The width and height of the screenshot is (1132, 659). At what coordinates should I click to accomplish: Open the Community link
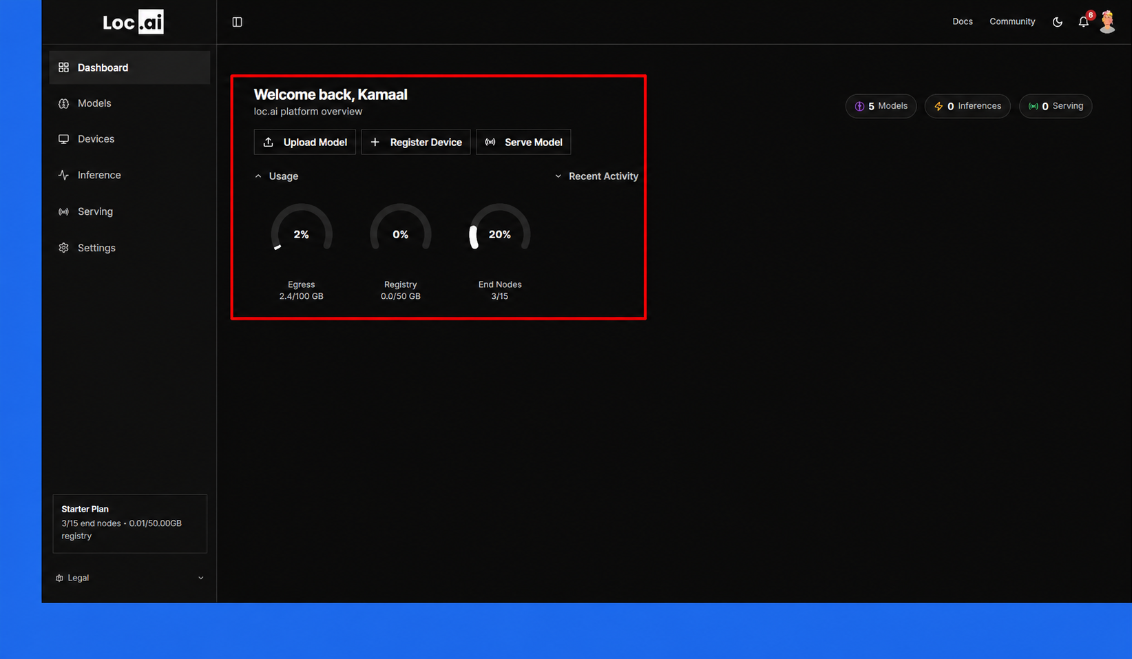[1012, 21]
